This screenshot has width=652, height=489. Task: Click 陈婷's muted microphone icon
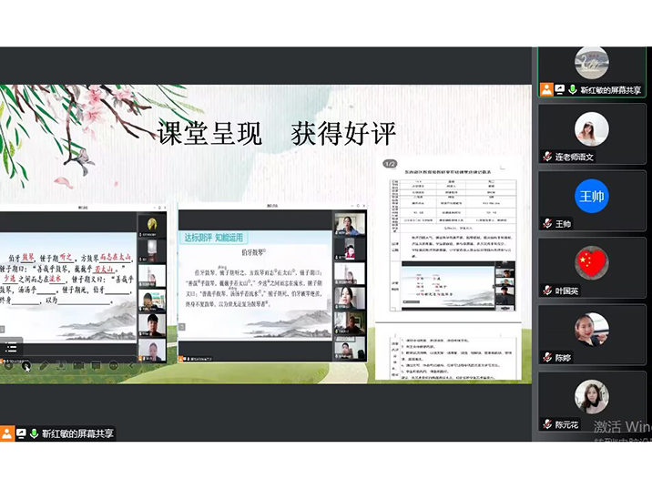(547, 357)
